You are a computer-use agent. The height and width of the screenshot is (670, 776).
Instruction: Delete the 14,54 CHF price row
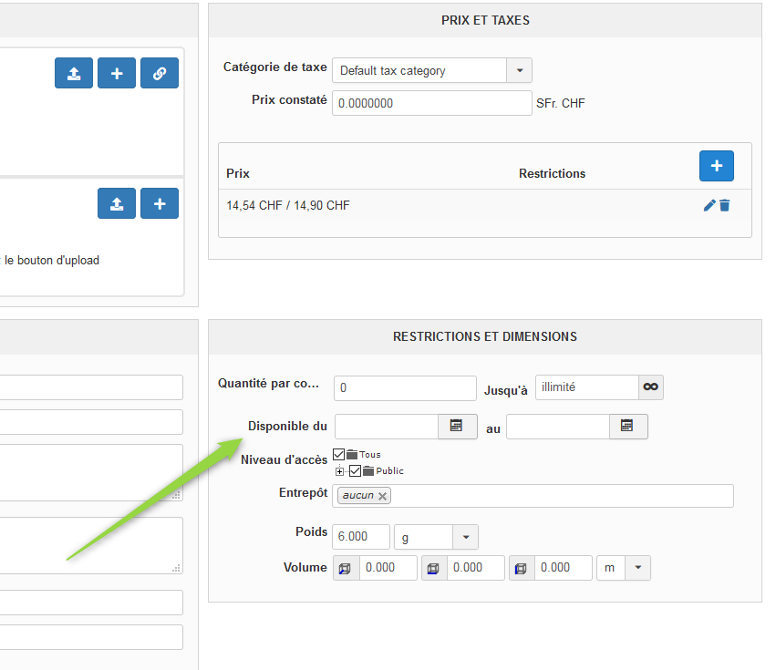(x=725, y=205)
